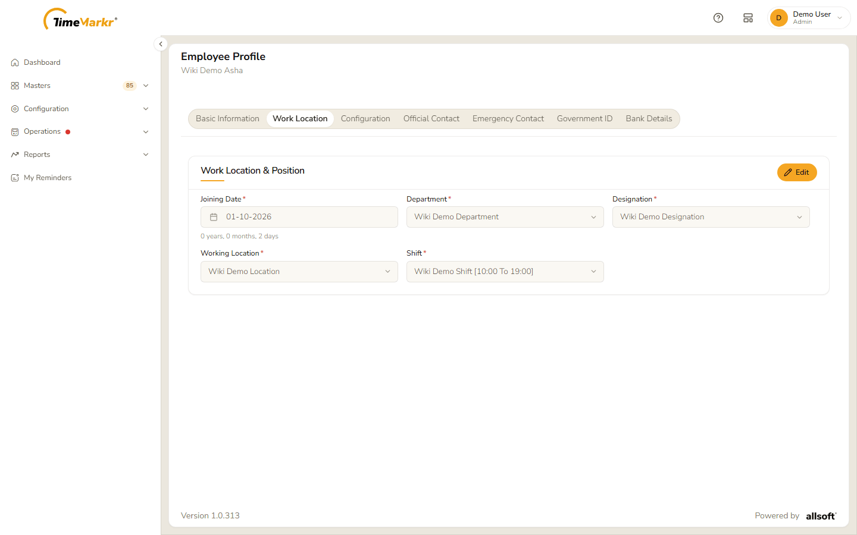Click the Wiki Demo Asha employee name
The image size is (857, 535).
[x=212, y=71]
